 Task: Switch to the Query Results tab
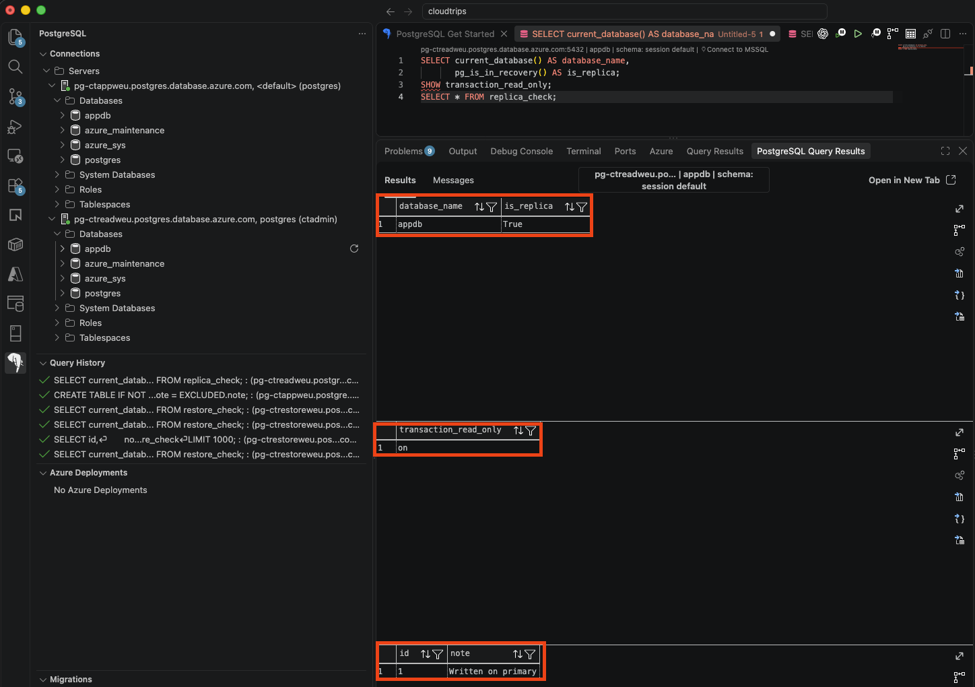pos(714,151)
